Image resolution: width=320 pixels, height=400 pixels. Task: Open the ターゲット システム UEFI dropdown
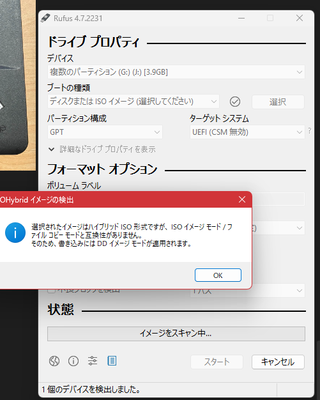(x=247, y=132)
